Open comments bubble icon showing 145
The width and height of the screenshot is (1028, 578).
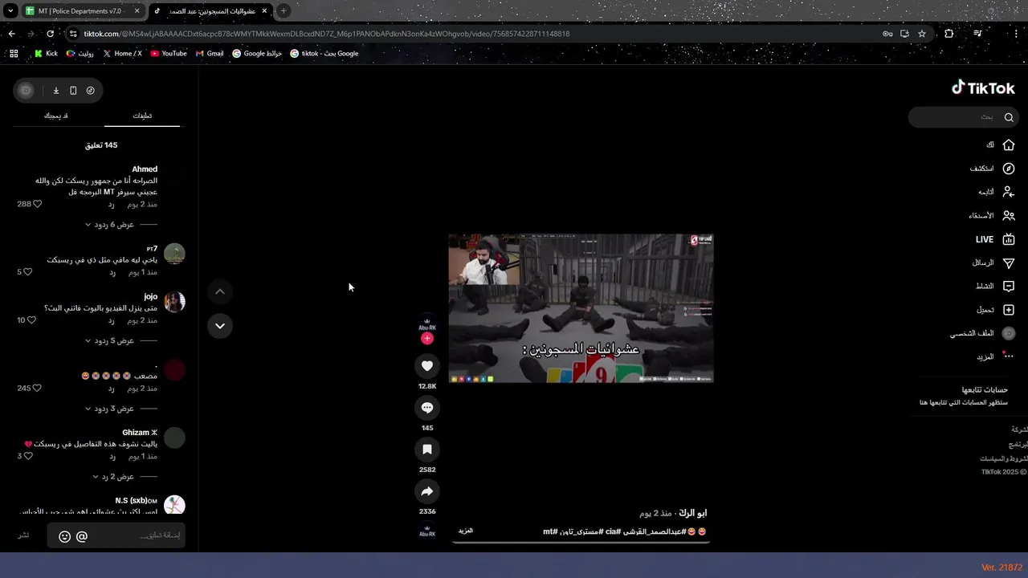427,408
